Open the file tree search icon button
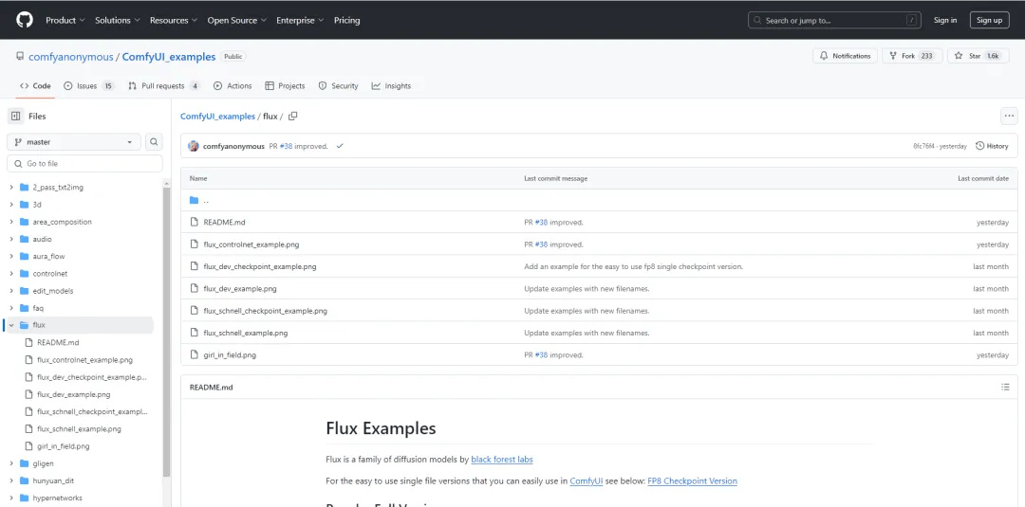This screenshot has width=1025, height=507. [x=154, y=141]
